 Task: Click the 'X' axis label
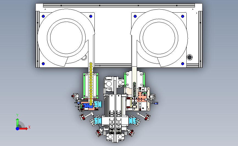click(29, 127)
